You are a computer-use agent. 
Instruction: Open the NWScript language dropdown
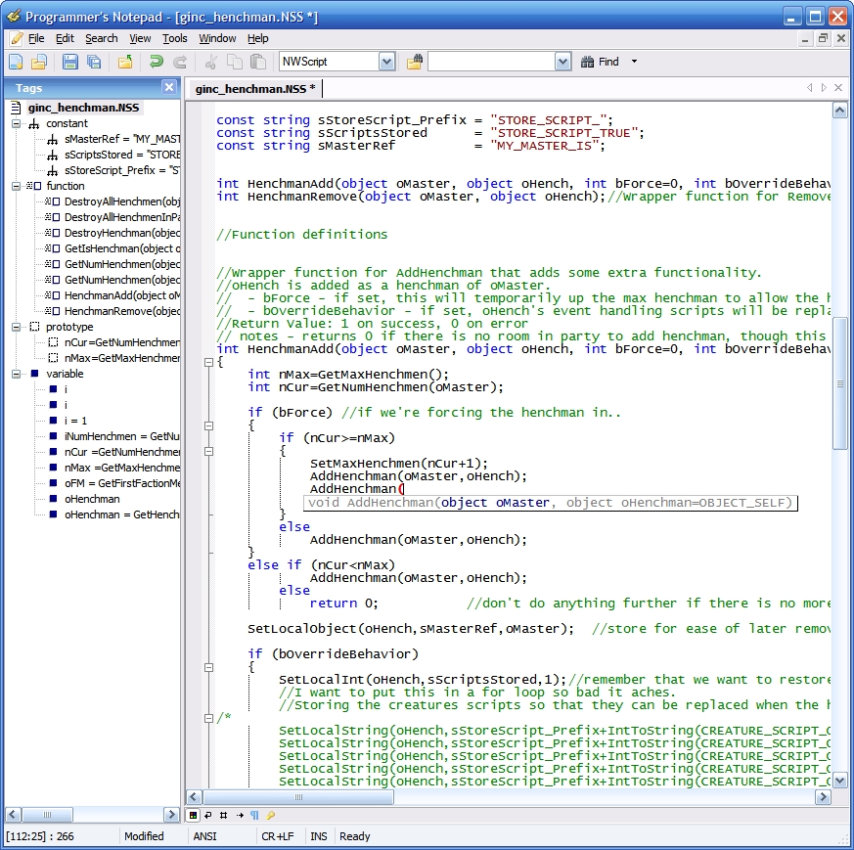[386, 62]
